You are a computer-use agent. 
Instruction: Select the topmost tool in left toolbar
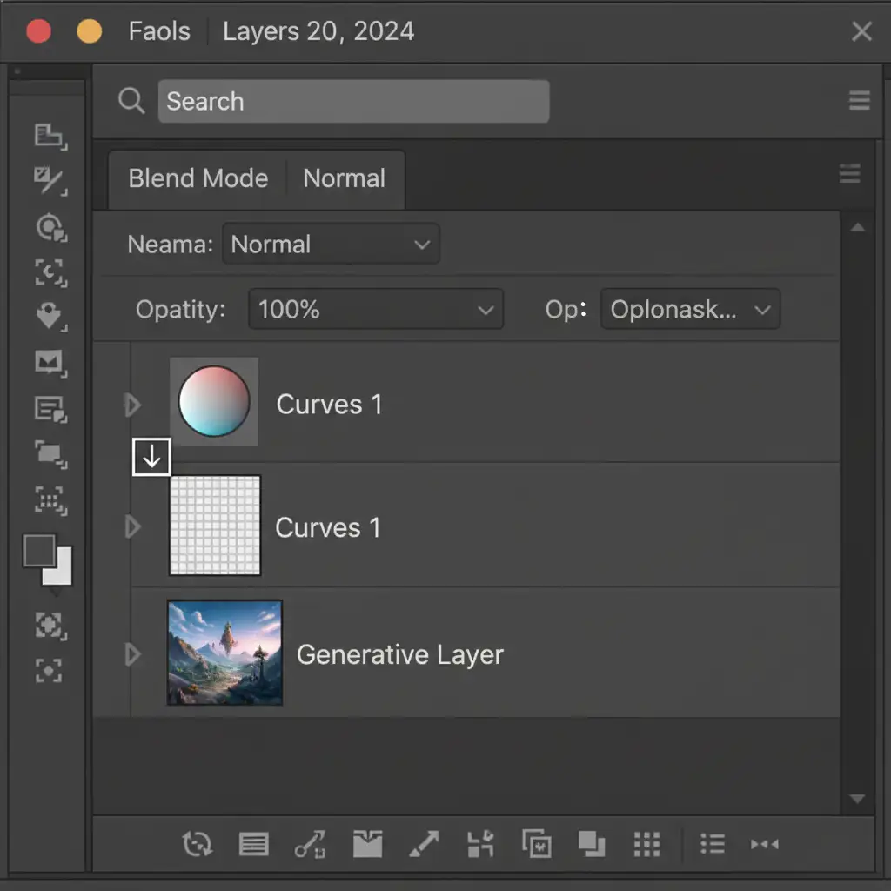[50, 135]
